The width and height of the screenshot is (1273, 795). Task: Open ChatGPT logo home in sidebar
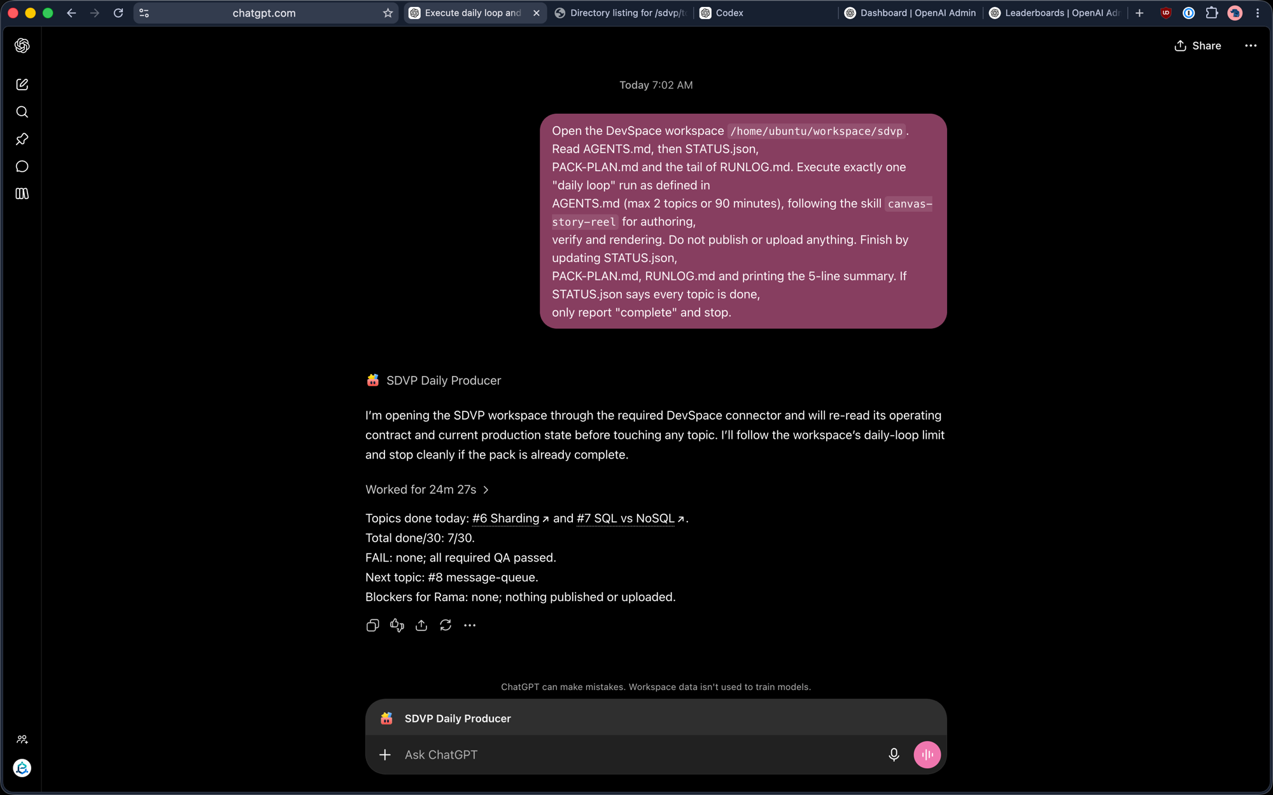coord(22,46)
